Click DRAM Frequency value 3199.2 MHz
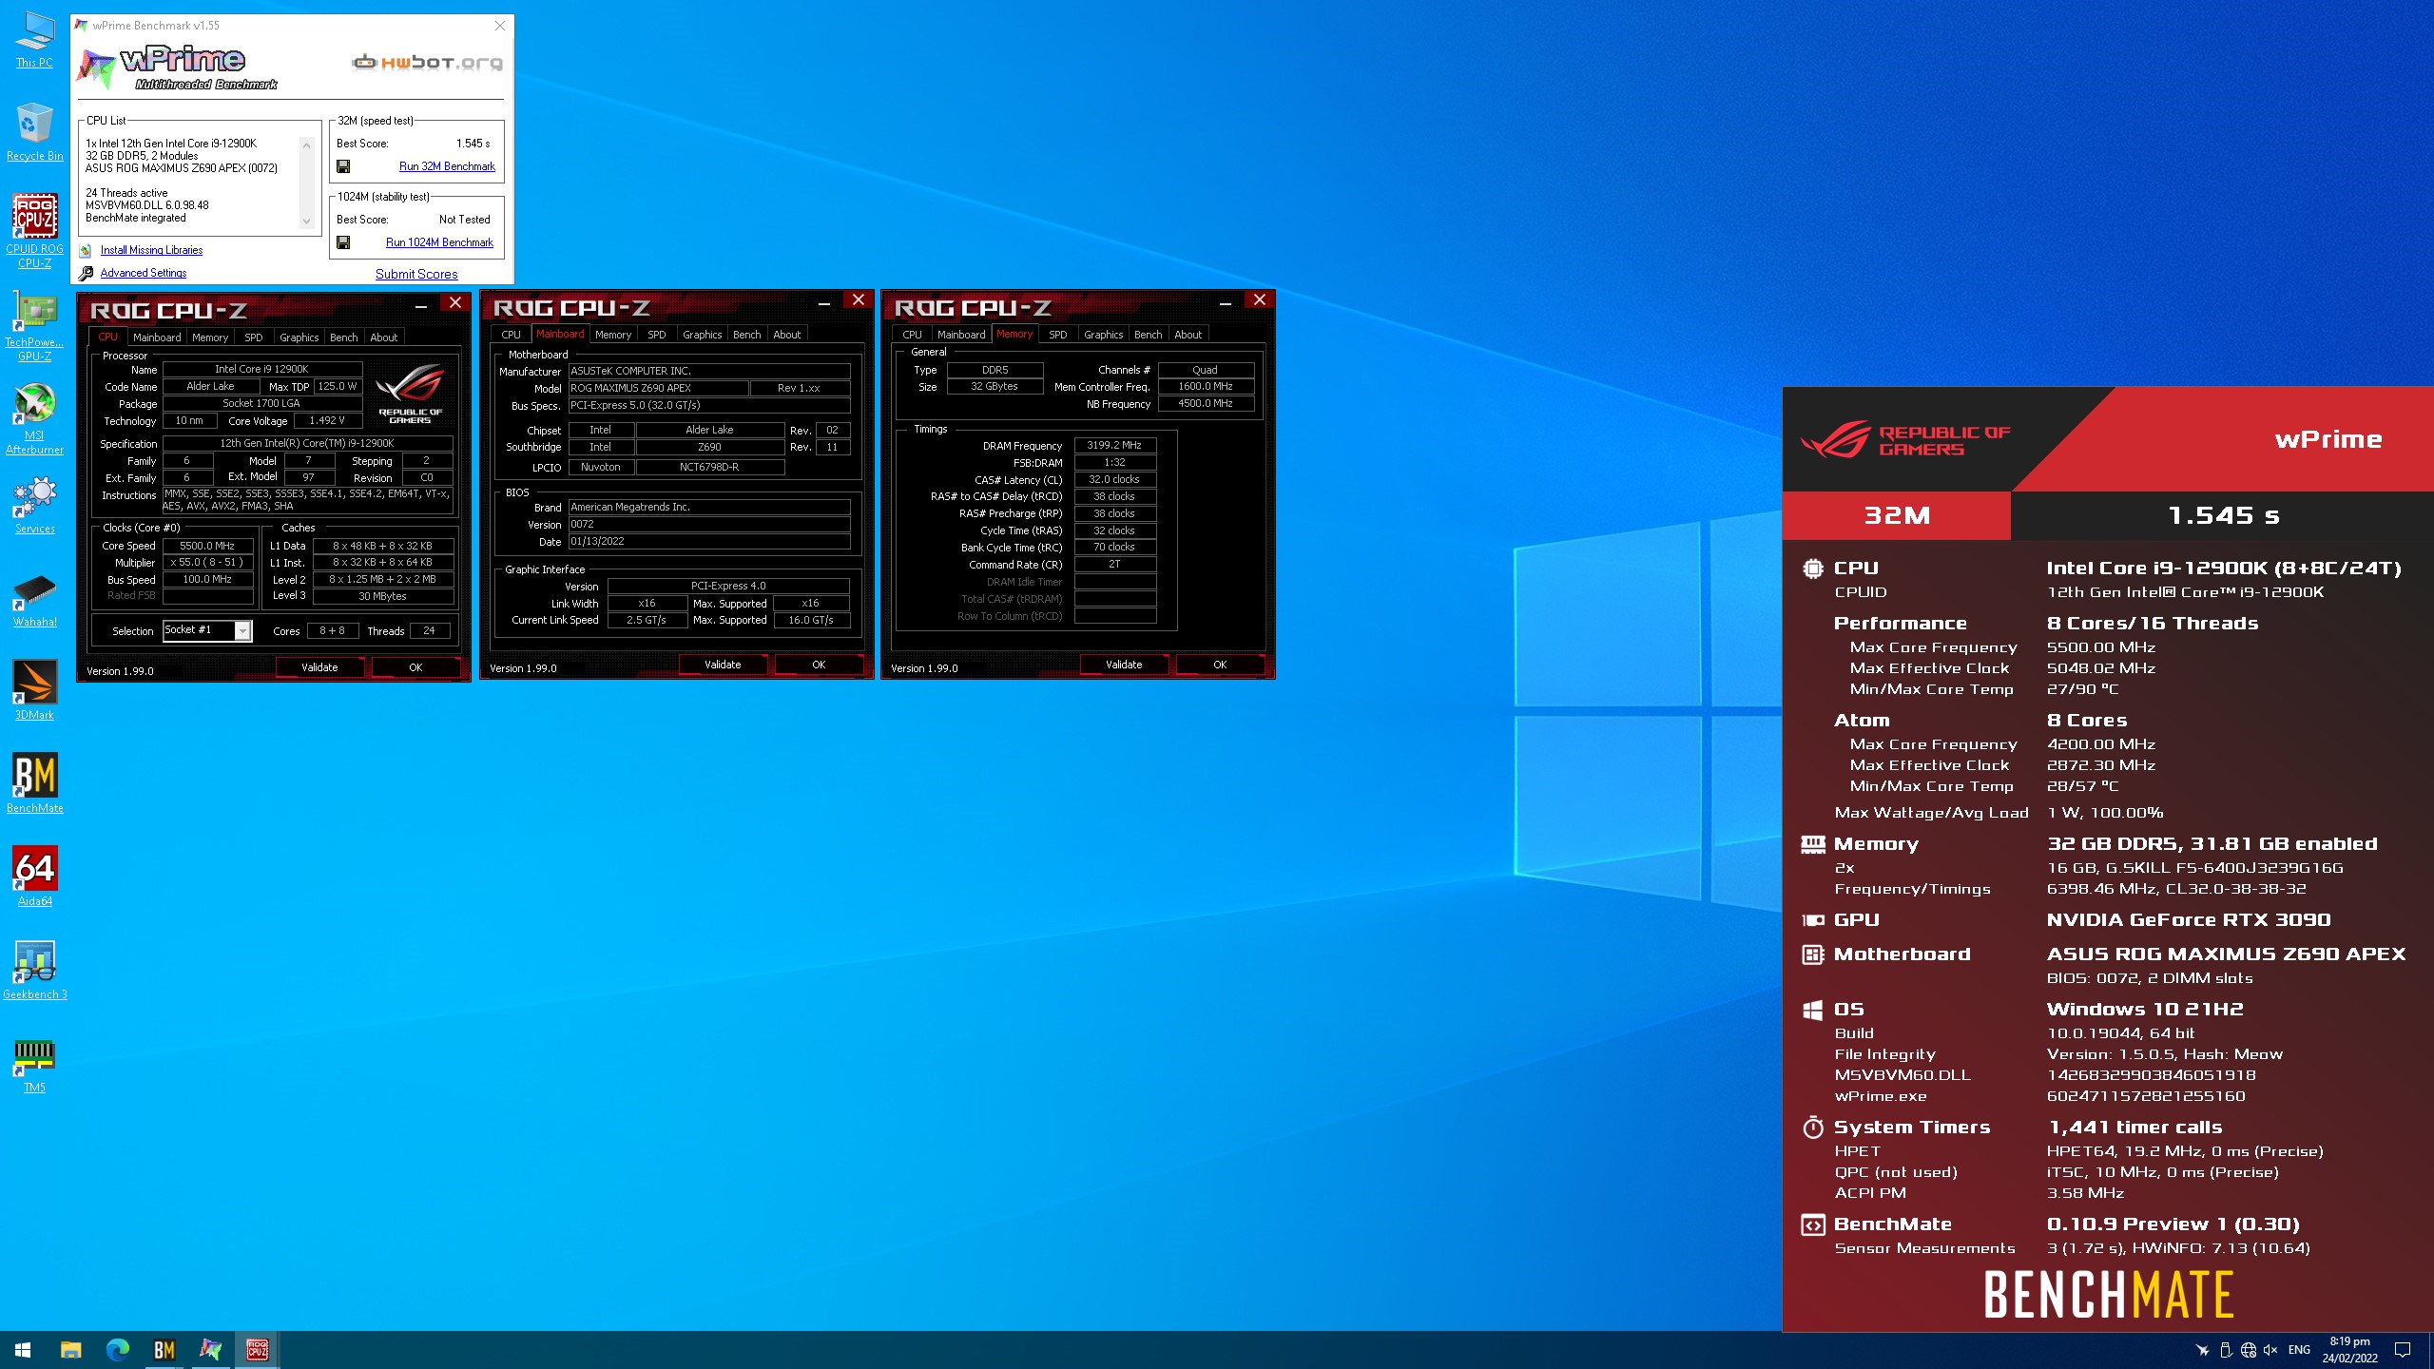2434x1369 pixels. (1114, 445)
